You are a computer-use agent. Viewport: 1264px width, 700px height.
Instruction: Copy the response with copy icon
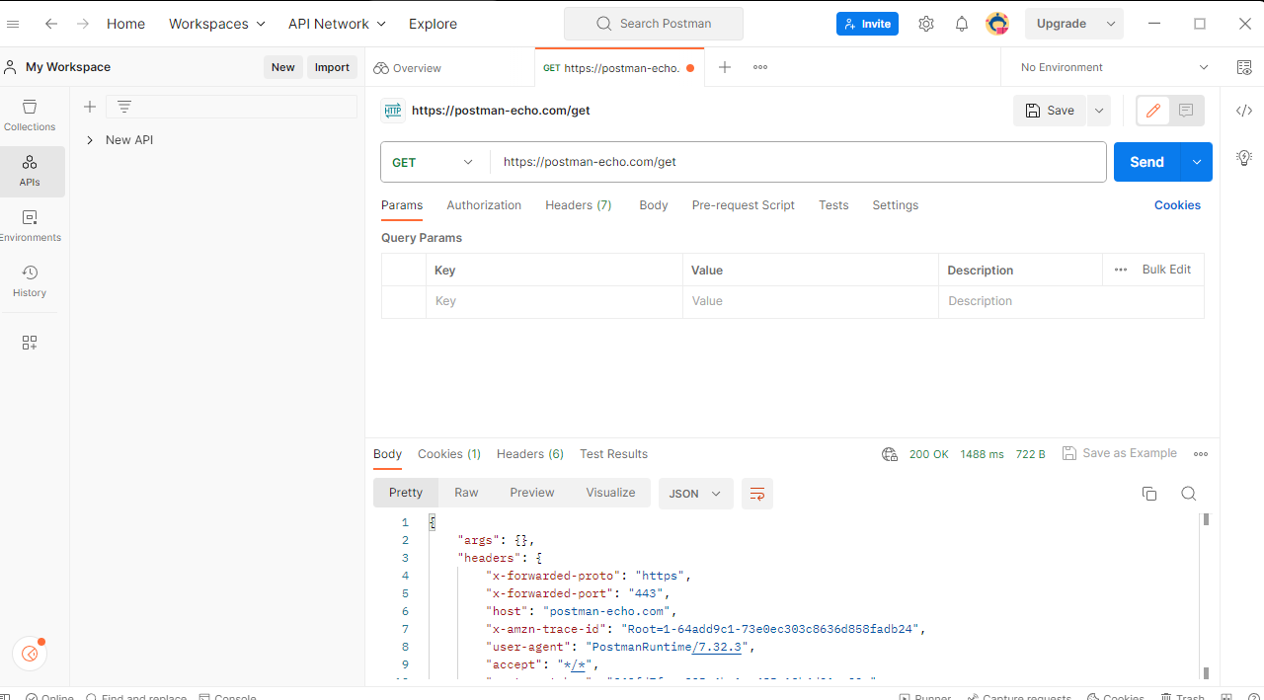[1149, 494]
